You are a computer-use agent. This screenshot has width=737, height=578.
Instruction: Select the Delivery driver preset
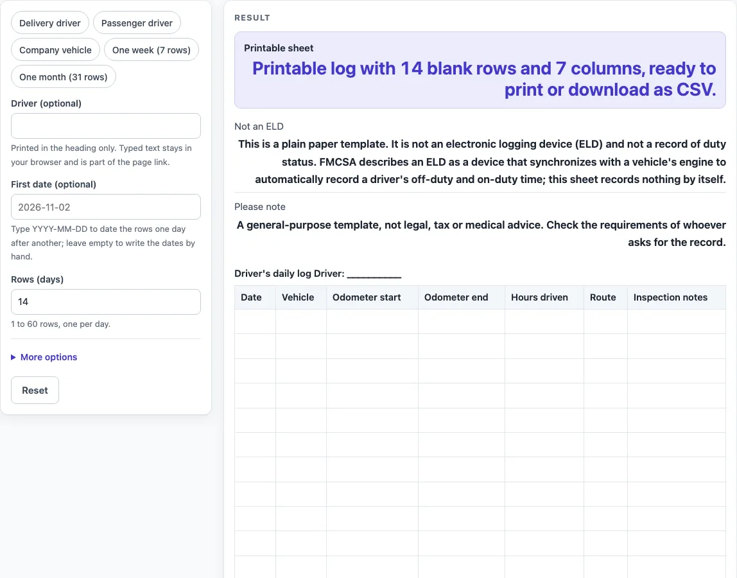[x=50, y=23]
